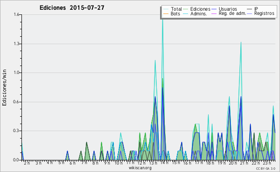Click the 'Total' legend label
Image resolution: width=280 pixels, height=172 pixels.
pos(176,9)
